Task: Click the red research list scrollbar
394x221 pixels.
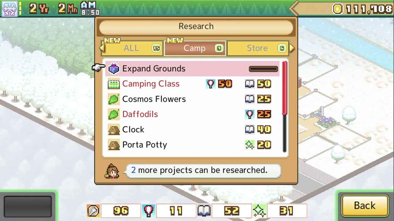Action: click(284, 88)
